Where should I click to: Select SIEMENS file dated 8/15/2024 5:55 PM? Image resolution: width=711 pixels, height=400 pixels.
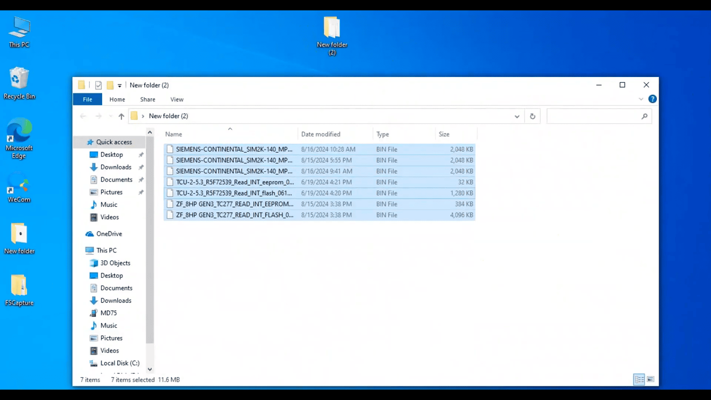[319, 160]
